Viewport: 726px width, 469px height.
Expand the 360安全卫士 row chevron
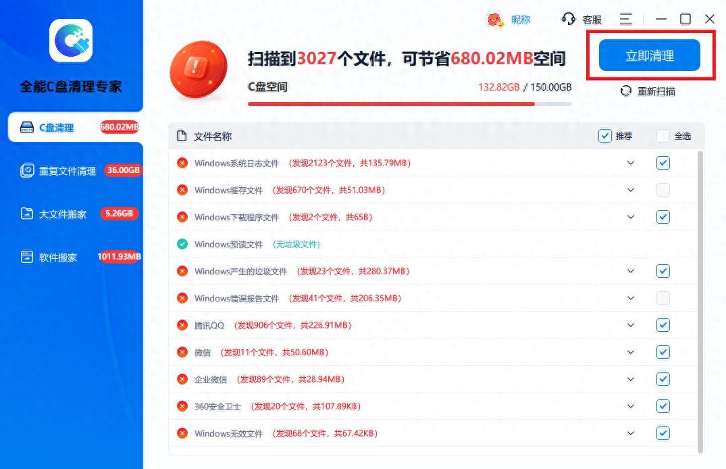(631, 406)
